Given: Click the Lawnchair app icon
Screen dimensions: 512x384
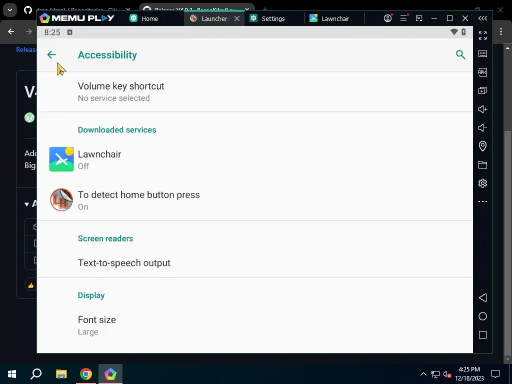Looking at the screenshot, I should click(x=61, y=159).
